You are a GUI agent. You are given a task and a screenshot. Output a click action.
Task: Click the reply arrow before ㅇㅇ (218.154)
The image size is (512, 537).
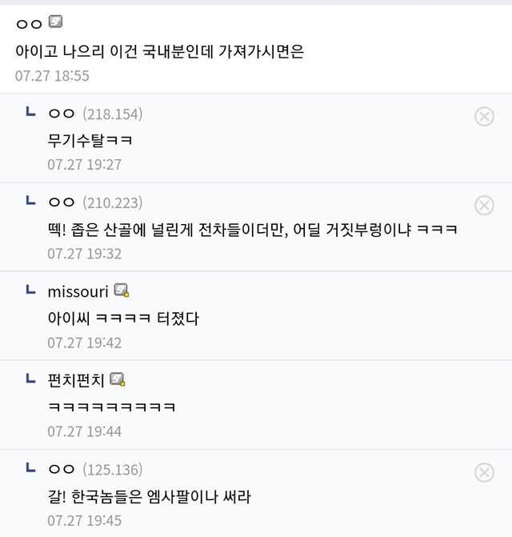pyautogui.click(x=30, y=112)
